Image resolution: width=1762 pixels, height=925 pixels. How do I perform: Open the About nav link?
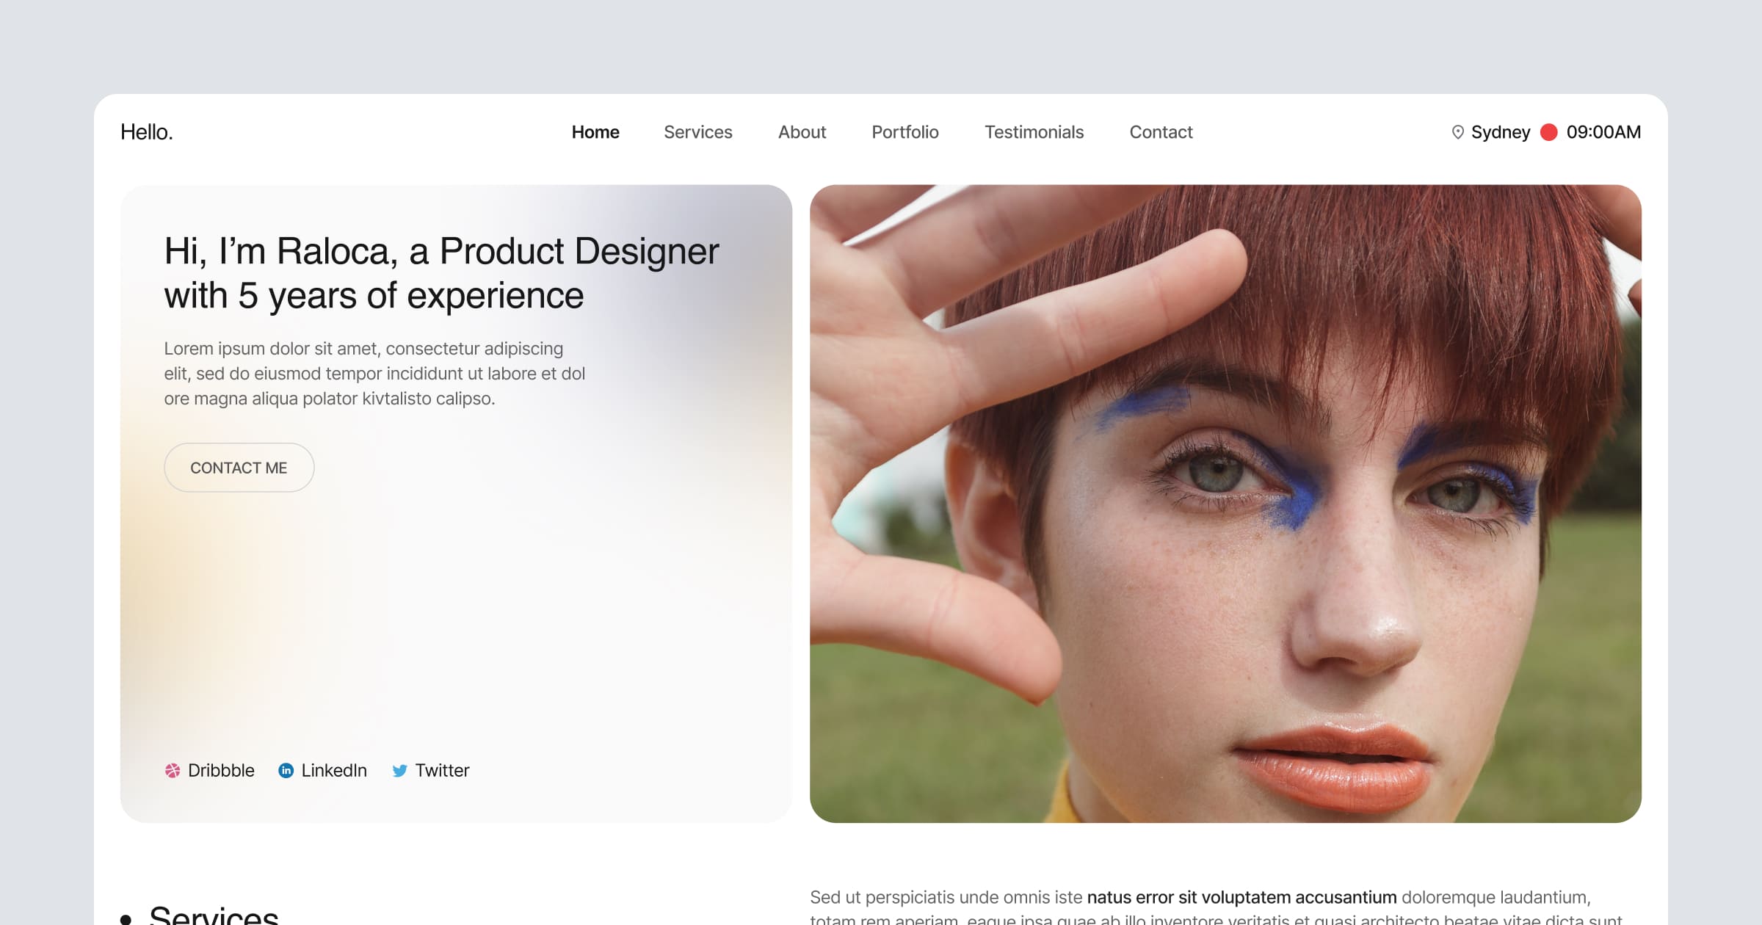pyautogui.click(x=802, y=132)
